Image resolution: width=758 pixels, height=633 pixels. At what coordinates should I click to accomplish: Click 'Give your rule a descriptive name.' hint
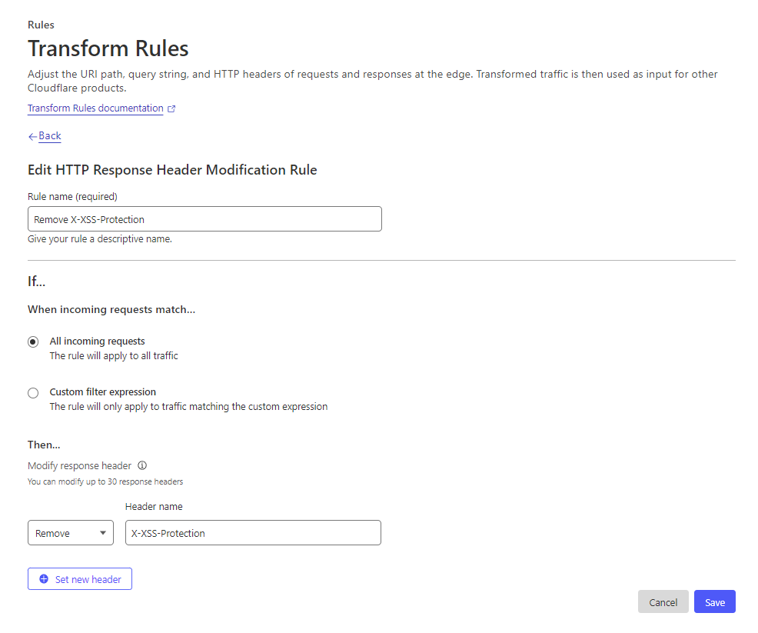pos(100,239)
